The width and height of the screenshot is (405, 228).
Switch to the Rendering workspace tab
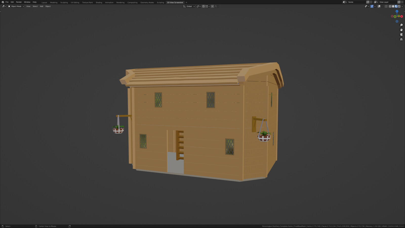(x=120, y=3)
